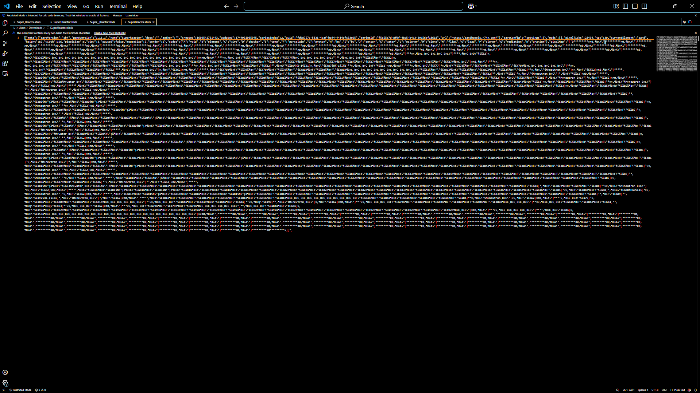Close the SuperReactor.sbxls tab
The width and height of the screenshot is (700, 393).
(154, 22)
